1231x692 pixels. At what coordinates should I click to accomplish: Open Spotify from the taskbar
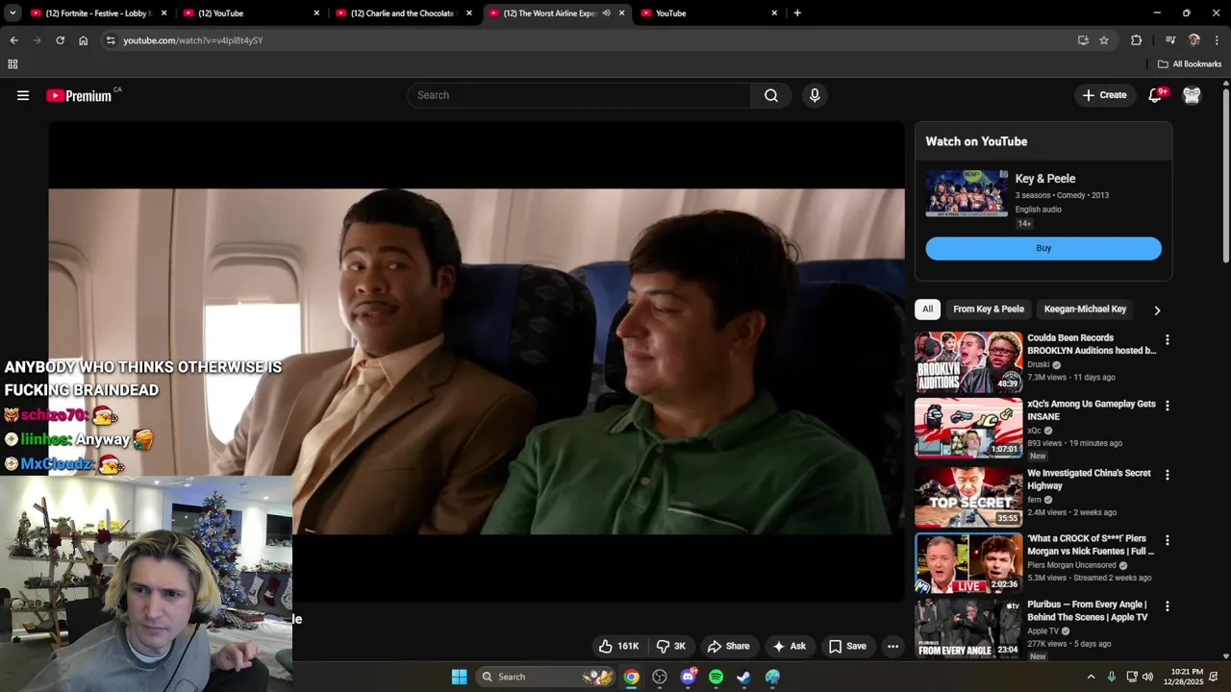tap(716, 677)
